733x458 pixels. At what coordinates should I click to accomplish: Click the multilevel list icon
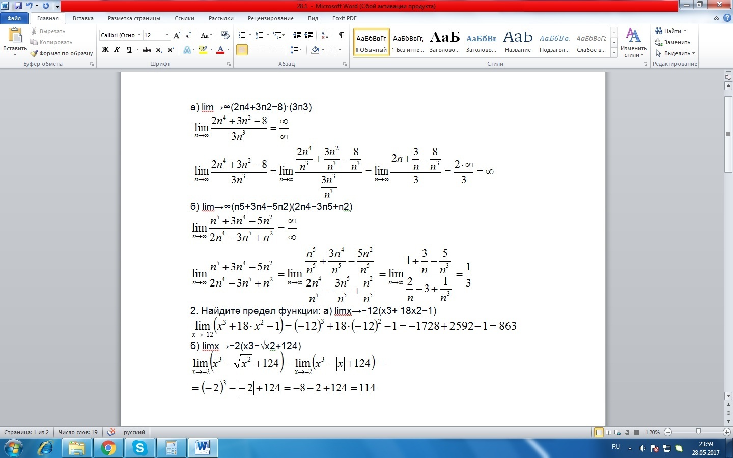pyautogui.click(x=277, y=35)
